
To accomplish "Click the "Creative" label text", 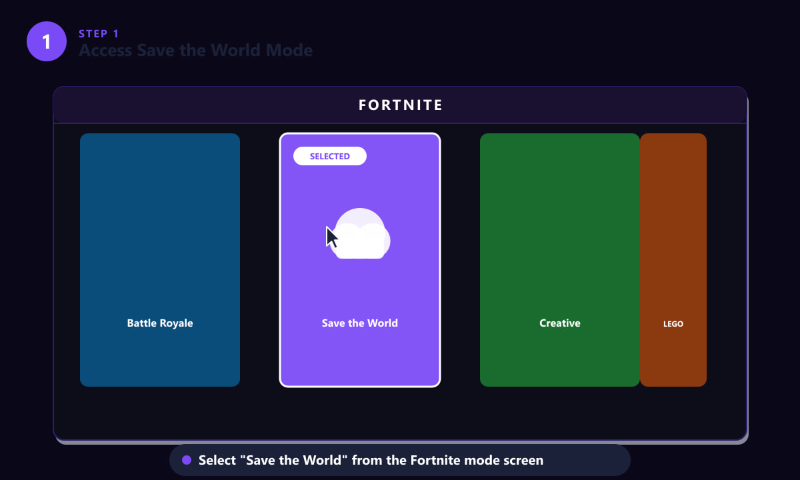I will point(560,323).
